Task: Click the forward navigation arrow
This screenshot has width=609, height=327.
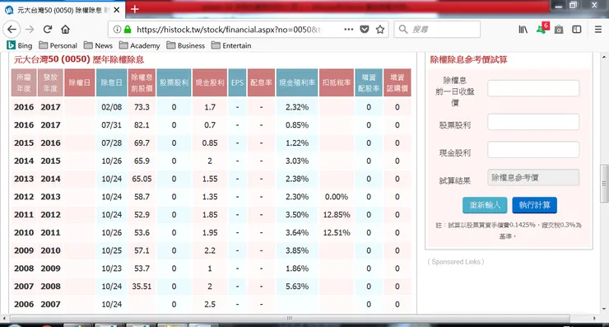Action: (x=30, y=29)
